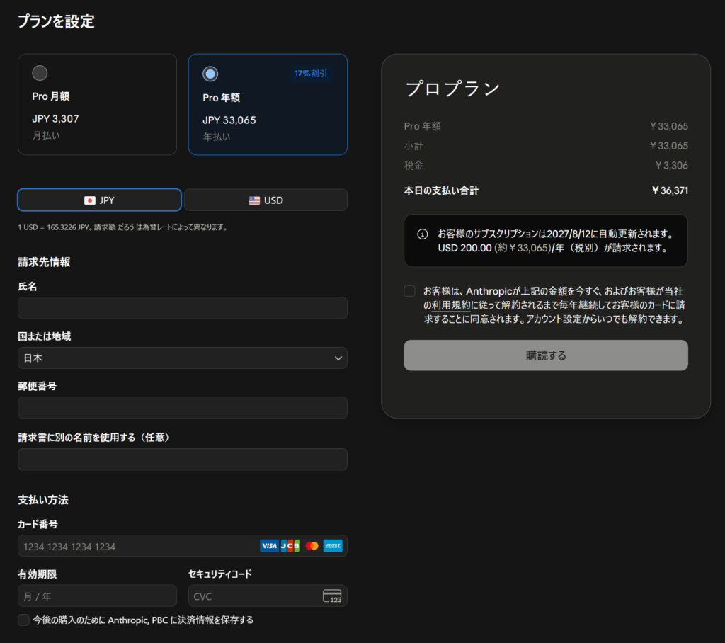This screenshot has width=725, height=643.
Task: Switch currency to JPY
Action: 99,200
